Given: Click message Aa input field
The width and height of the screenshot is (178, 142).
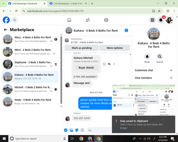Looking at the screenshot, I should coord(99,130).
